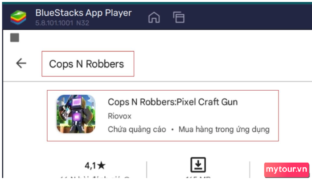Click the star icon beside 4,1 rating
Screen dimensions: 312x181
pyautogui.click(x=102, y=165)
